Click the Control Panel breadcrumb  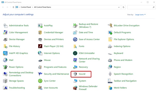click(x=26, y=7)
